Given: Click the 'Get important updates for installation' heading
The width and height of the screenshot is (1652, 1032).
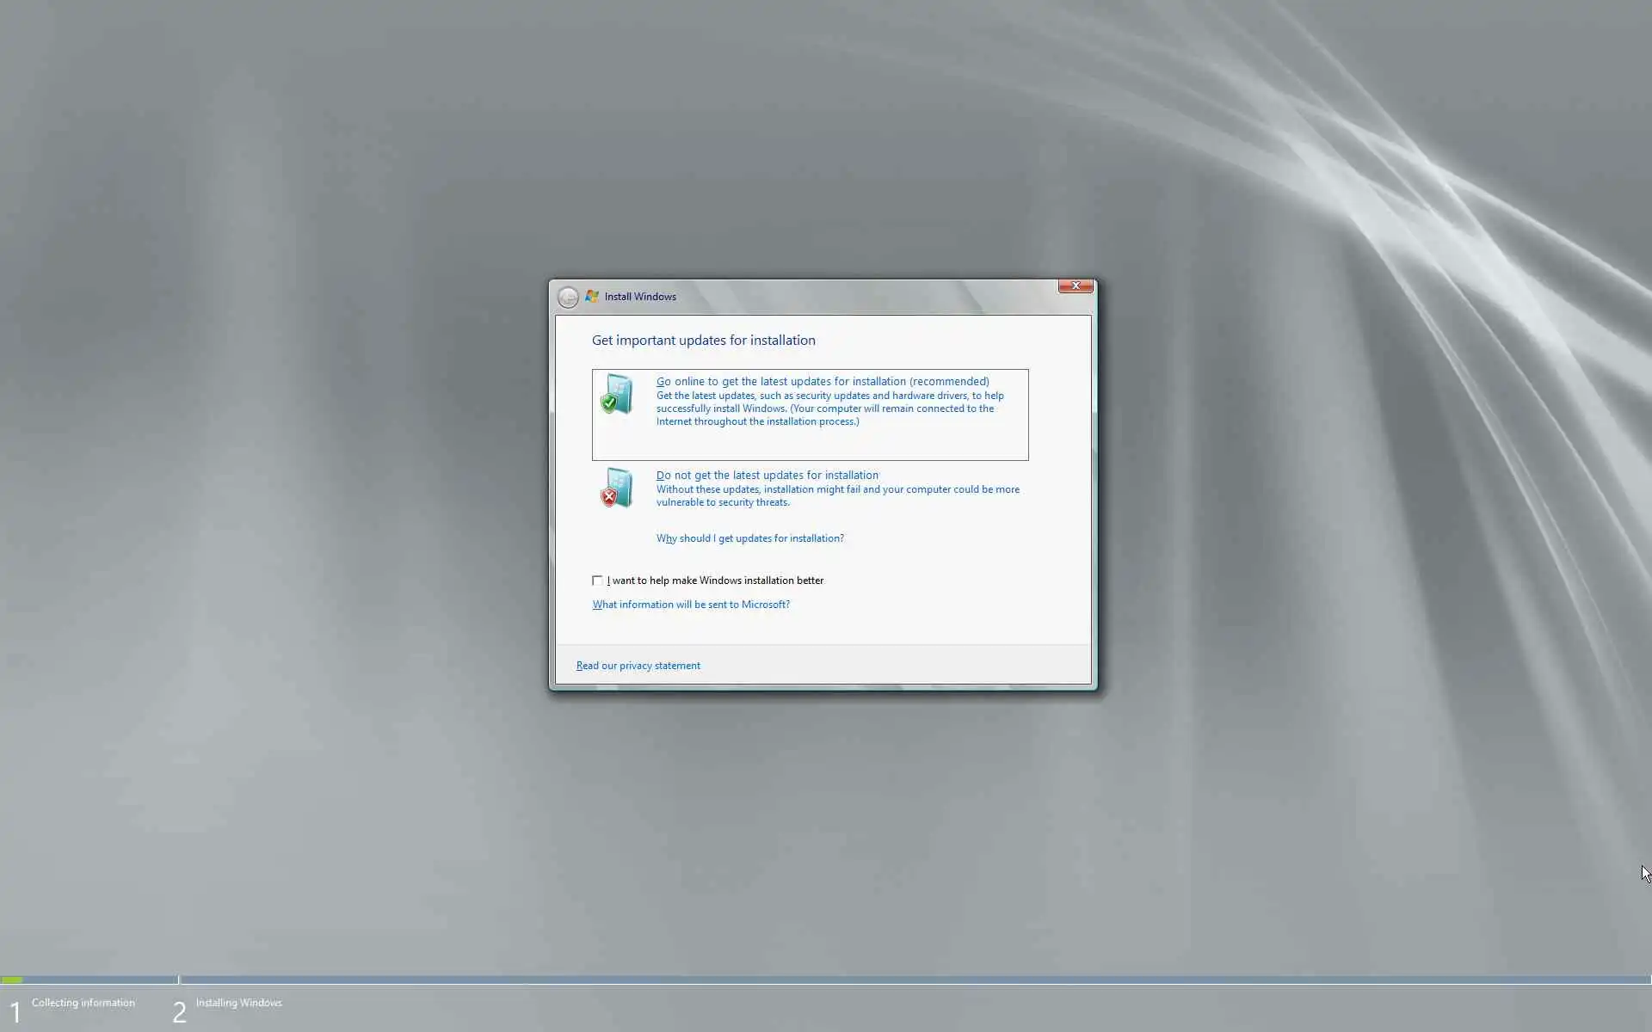Looking at the screenshot, I should [703, 341].
